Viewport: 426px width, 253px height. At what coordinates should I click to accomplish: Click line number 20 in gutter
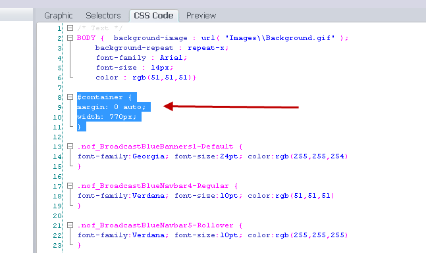pos(57,216)
